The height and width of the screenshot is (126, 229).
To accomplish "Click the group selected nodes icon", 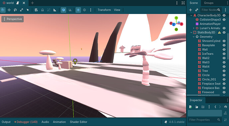I will click(49, 10).
